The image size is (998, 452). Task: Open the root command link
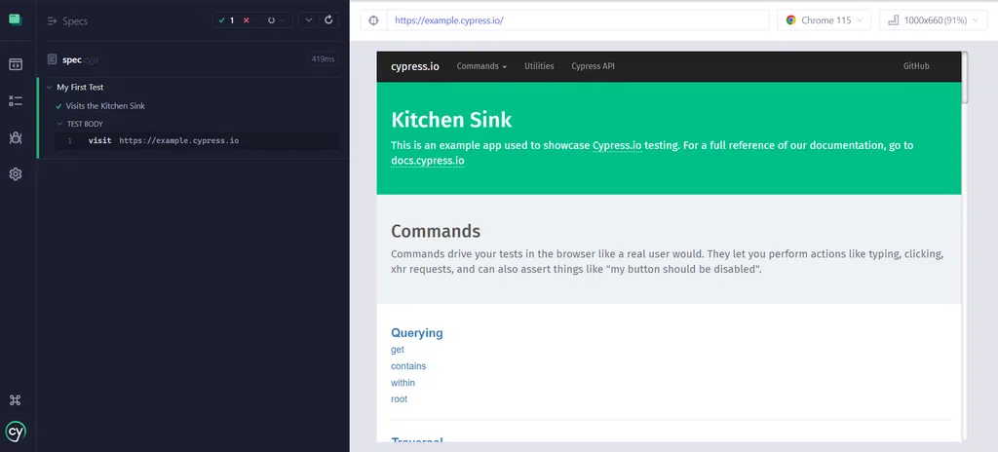(x=399, y=399)
